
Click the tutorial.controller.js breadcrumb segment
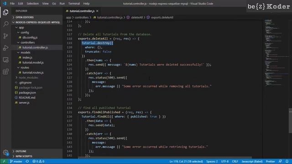[x=108, y=17]
